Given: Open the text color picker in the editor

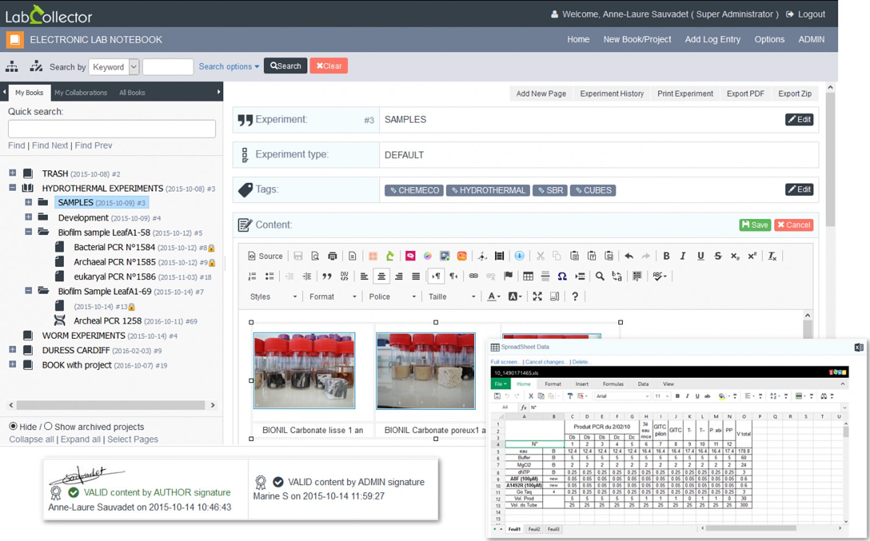Looking at the screenshot, I should tap(492, 296).
